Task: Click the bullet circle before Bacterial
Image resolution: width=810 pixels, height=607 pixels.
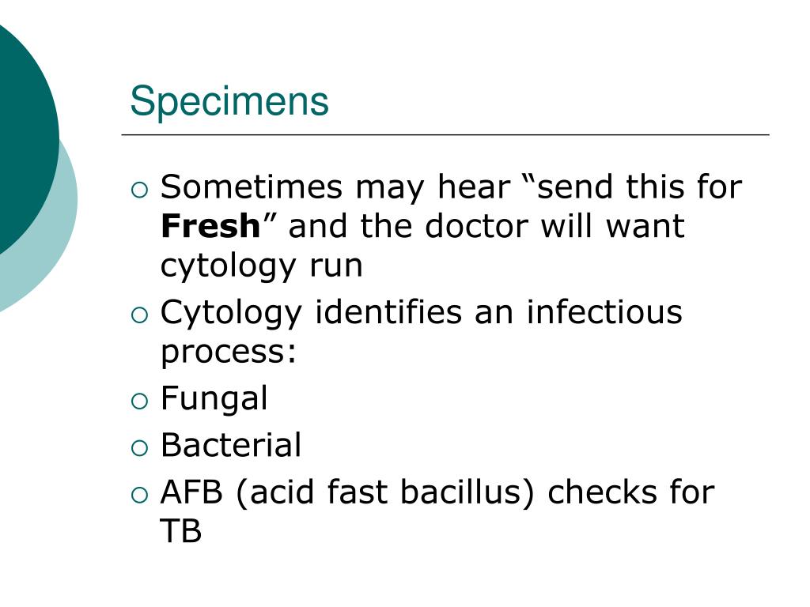Action: click(139, 447)
